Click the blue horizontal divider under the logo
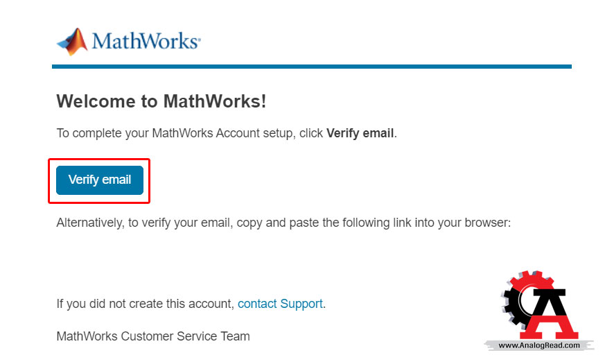The width and height of the screenshot is (605, 362). pos(312,67)
